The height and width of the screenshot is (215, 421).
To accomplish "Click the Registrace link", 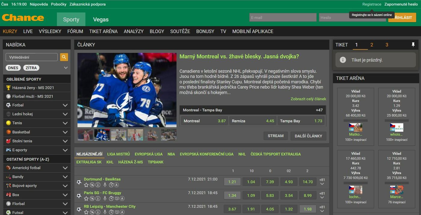I will pos(372,4).
